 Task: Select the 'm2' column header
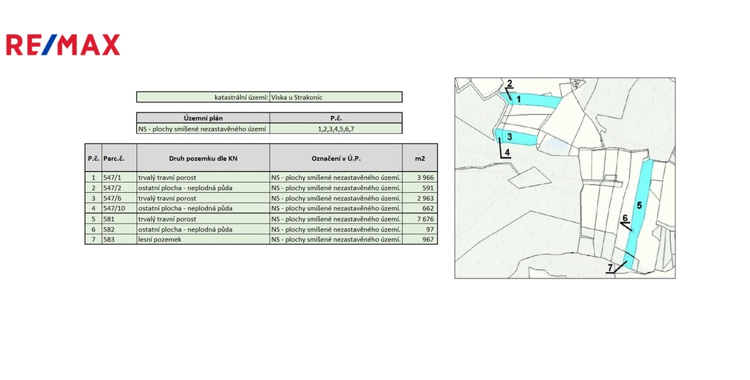coord(420,158)
